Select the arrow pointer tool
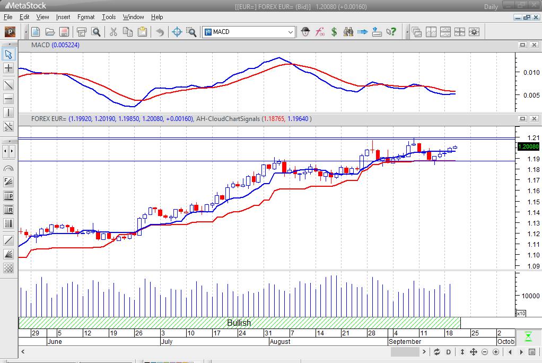Image resolution: width=542 pixels, height=363 pixels. pyautogui.click(x=7, y=54)
